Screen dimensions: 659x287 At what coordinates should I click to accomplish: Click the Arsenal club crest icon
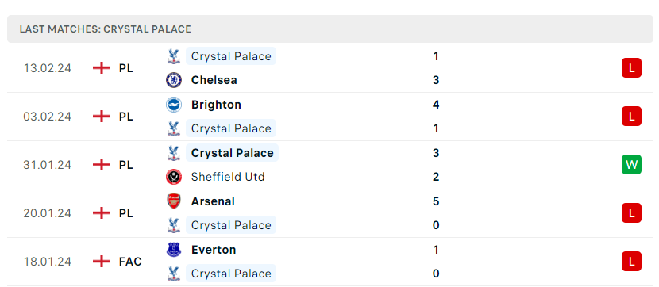174,201
